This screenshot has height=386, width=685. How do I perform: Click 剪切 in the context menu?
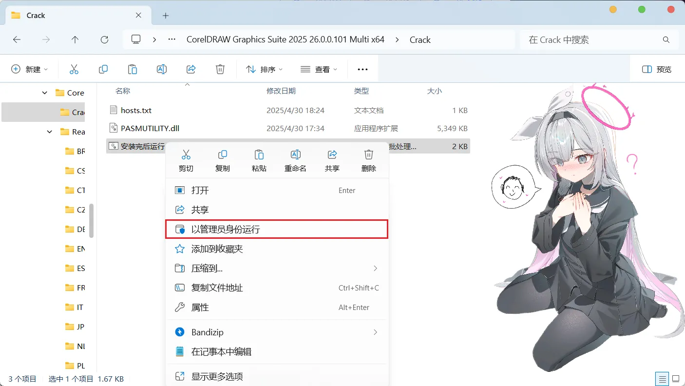pyautogui.click(x=186, y=161)
